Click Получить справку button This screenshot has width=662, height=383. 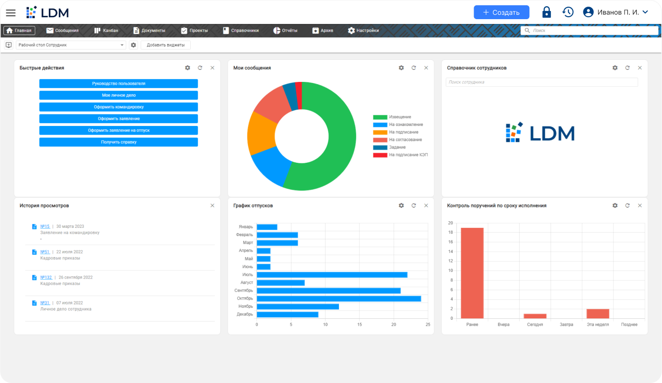118,142
